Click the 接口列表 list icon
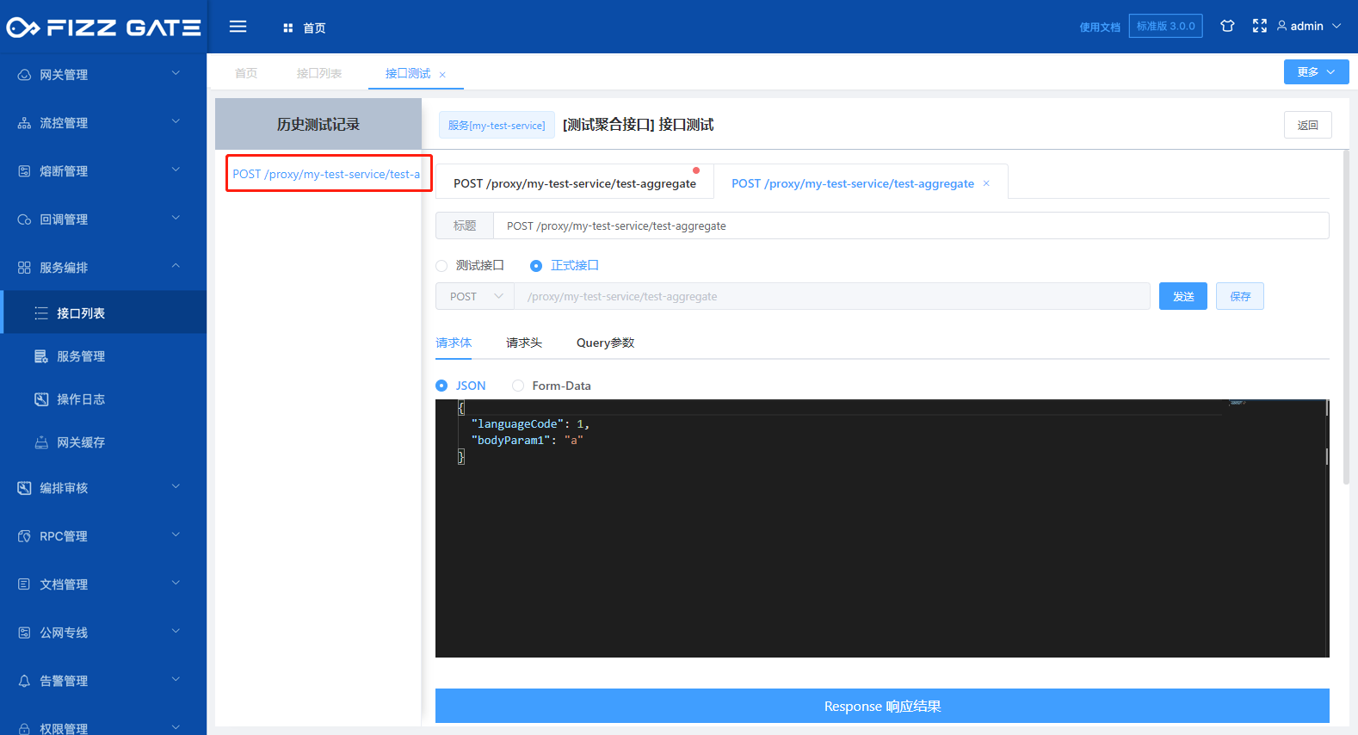This screenshot has height=735, width=1358. (x=41, y=313)
